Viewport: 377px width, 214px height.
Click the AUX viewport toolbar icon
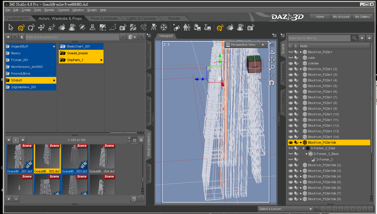point(92,27)
